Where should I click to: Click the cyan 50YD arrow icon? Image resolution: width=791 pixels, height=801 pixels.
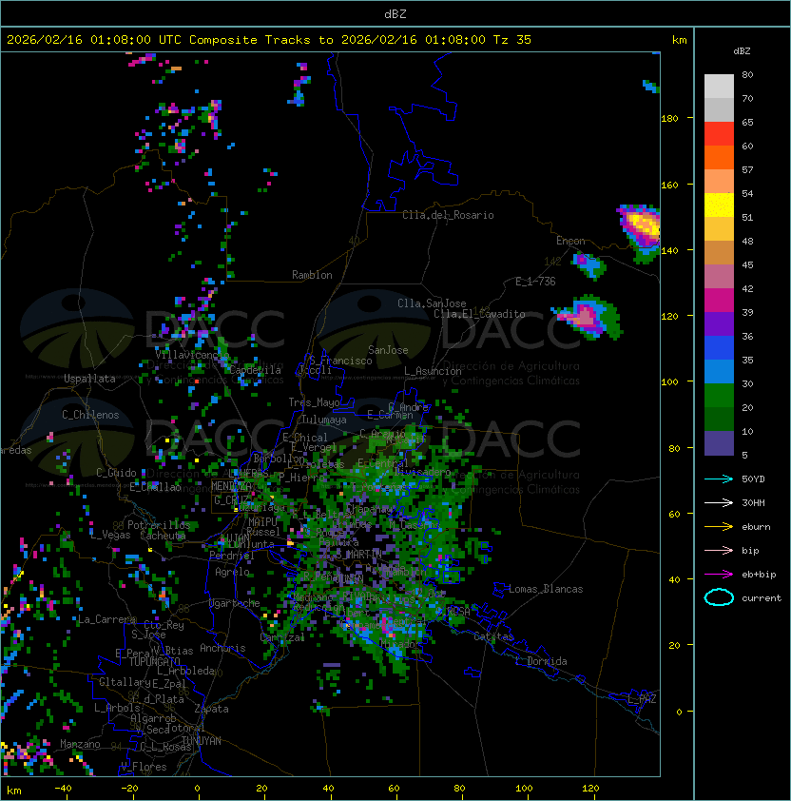click(x=719, y=479)
